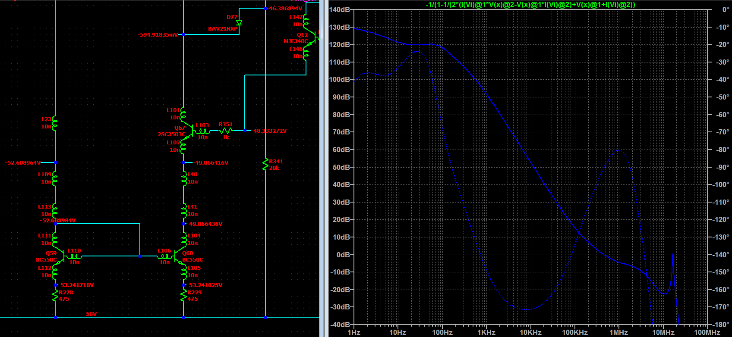Select inductor L23 symbol
Screen dimensions: 732x337
[x=55, y=123]
